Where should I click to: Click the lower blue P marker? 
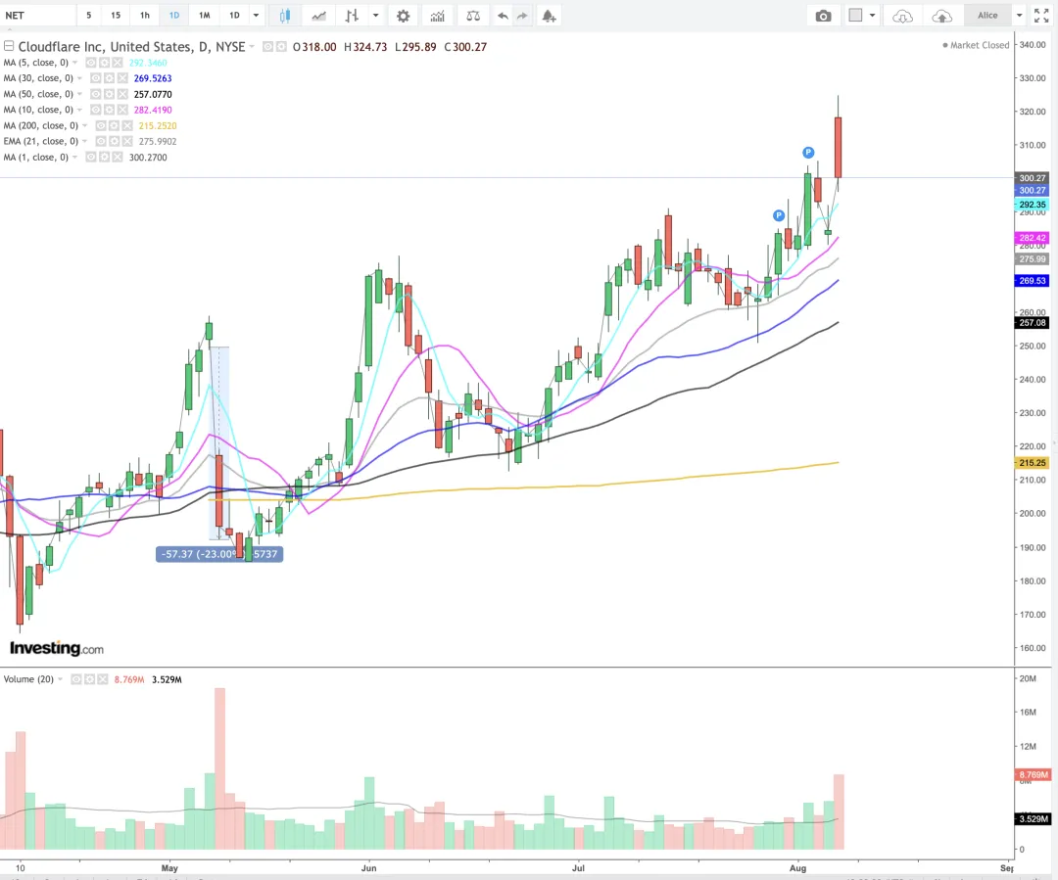[x=779, y=215]
